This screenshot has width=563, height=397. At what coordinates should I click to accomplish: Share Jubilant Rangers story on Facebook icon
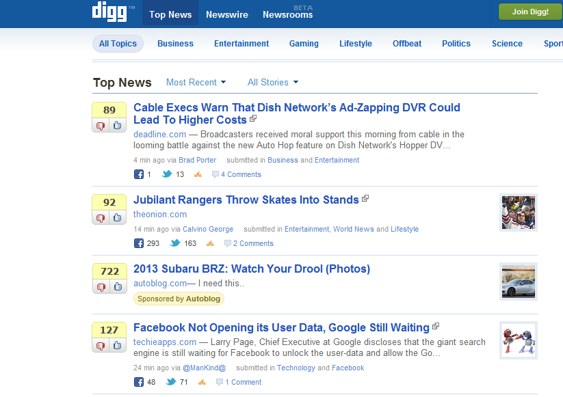pyautogui.click(x=139, y=243)
